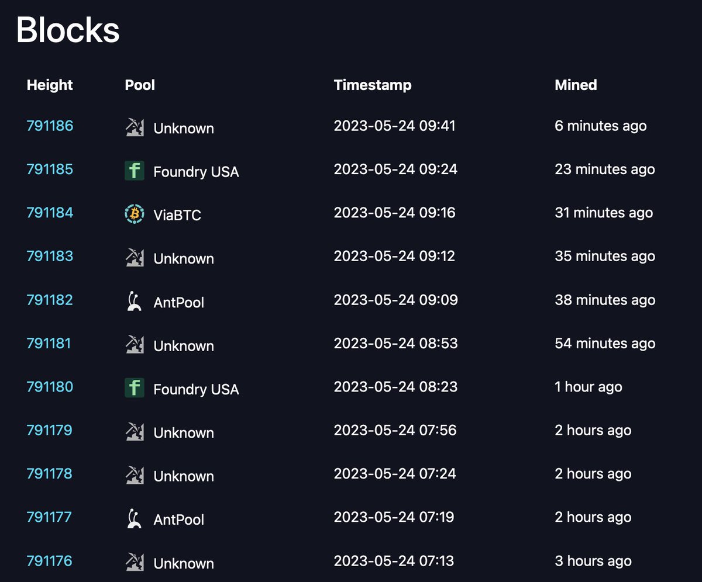This screenshot has height=582, width=702.
Task: Open block height 791179
Action: coord(49,430)
